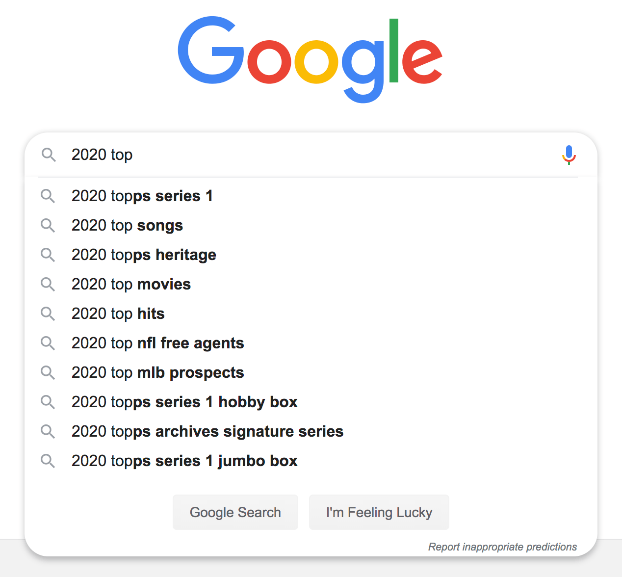Click search icon next to '2020 top movies'

[48, 284]
